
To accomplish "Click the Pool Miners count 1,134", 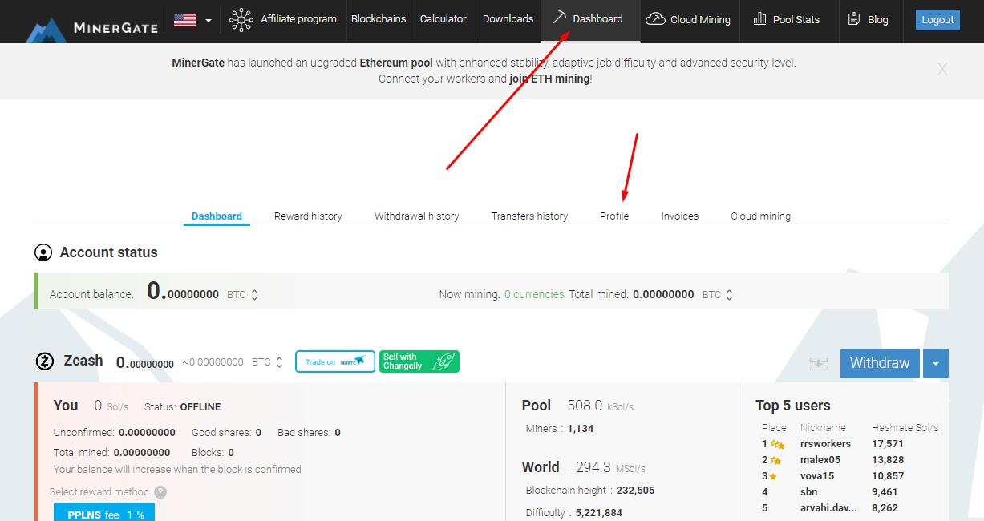I will point(581,429).
